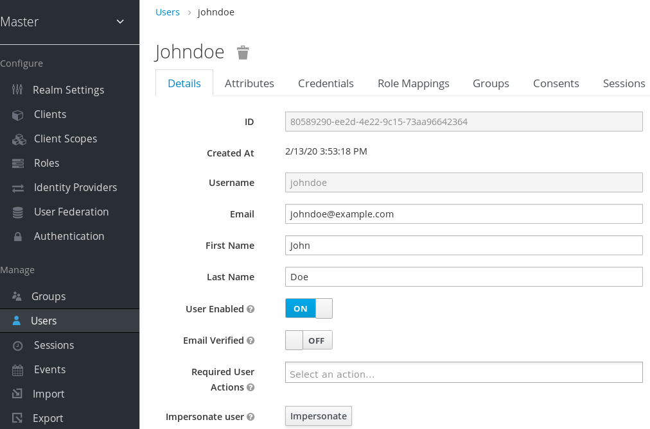Viewport: 650px width, 429px height.
Task: Open the Credentials tab
Action: click(x=326, y=83)
